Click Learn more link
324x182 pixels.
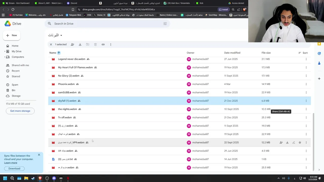(11, 163)
